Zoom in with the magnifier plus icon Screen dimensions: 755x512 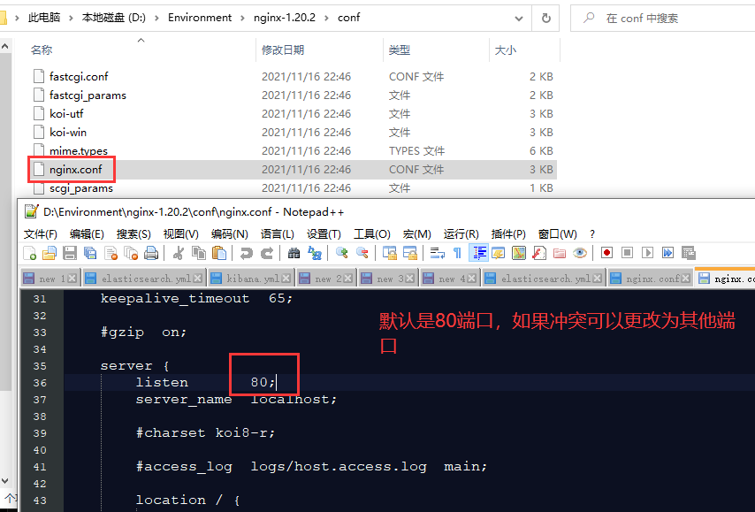[342, 253]
